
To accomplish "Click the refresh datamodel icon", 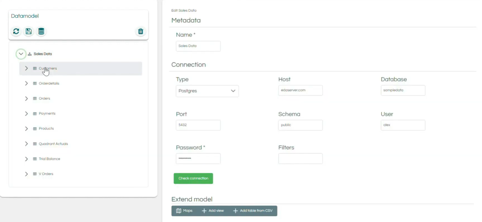I will coord(16,31).
